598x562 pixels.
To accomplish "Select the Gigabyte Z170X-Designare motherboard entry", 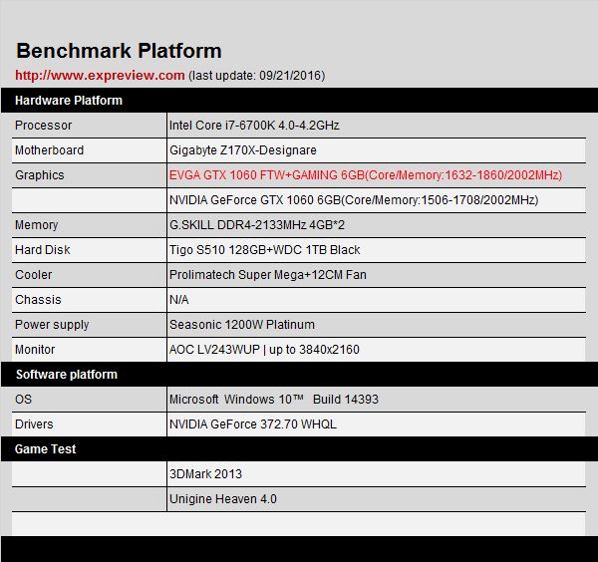I will click(243, 150).
